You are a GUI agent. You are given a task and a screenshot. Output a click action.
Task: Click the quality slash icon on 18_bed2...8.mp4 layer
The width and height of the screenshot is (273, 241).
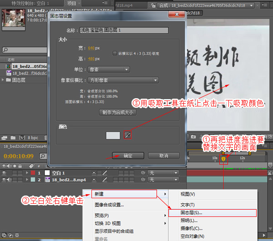point(105,180)
